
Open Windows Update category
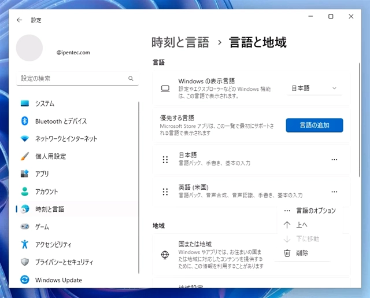[x=78, y=280]
